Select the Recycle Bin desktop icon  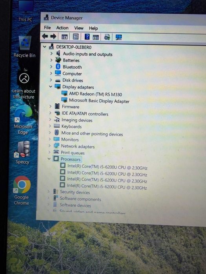25,47
